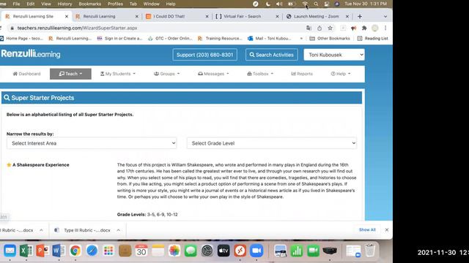Click the Renzulli Learning logo
This screenshot has height=263, width=469.
click(x=31, y=54)
